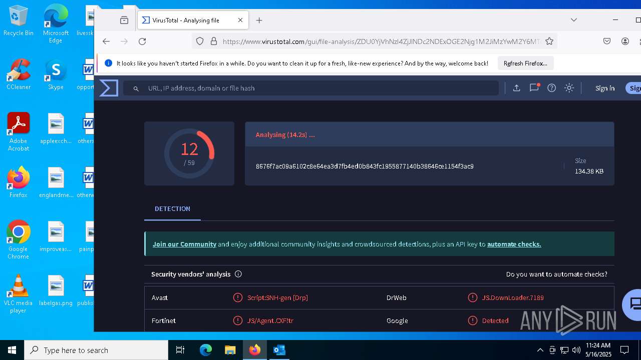
Task: Open the Google Chrome desktop icon
Action: pyautogui.click(x=19, y=240)
